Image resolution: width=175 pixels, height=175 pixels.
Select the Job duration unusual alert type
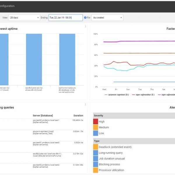tap(111, 159)
